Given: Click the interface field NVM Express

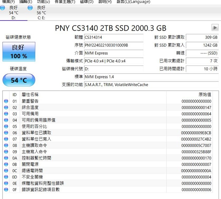Looking at the screenshot, I should 114,53.
